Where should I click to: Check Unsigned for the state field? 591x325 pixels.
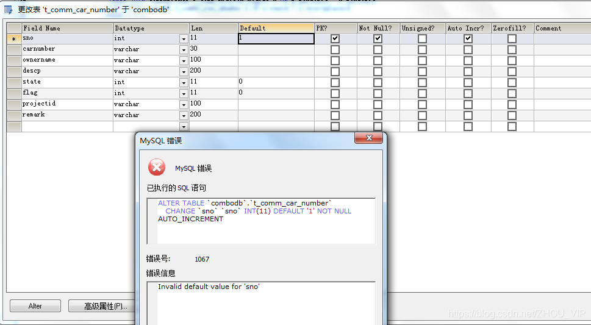422,82
